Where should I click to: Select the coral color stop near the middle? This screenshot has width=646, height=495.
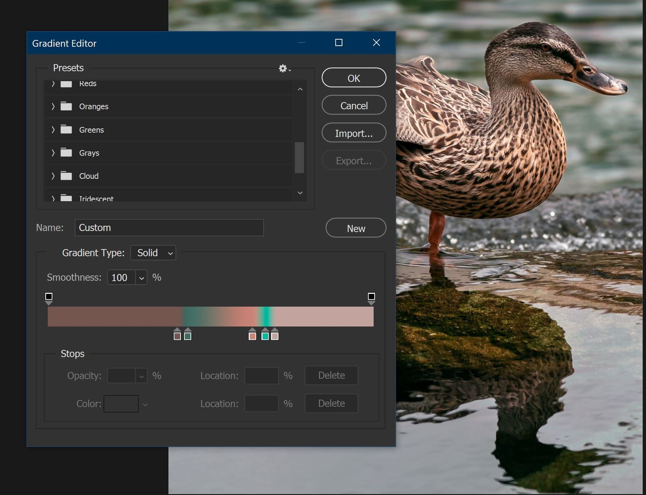pos(252,336)
